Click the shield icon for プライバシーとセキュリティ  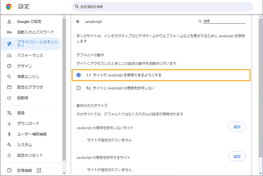9,44
